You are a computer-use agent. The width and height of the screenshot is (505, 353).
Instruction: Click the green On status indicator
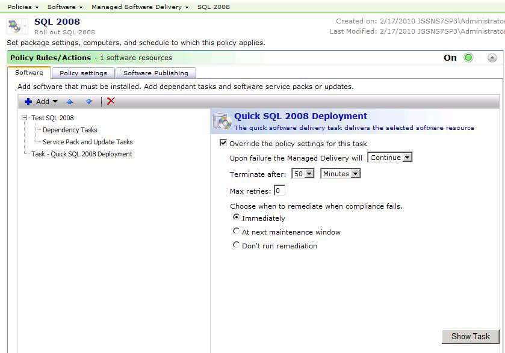(468, 58)
